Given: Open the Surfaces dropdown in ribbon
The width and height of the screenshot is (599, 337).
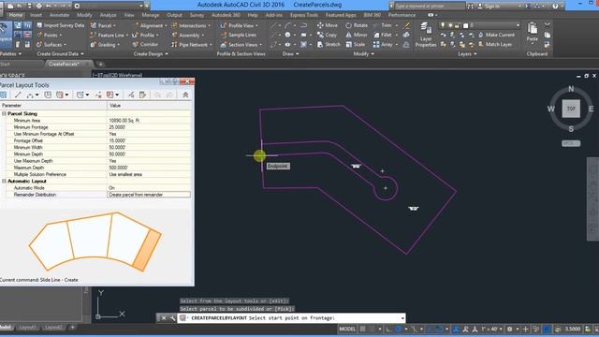Looking at the screenshot, I should coord(51,45).
